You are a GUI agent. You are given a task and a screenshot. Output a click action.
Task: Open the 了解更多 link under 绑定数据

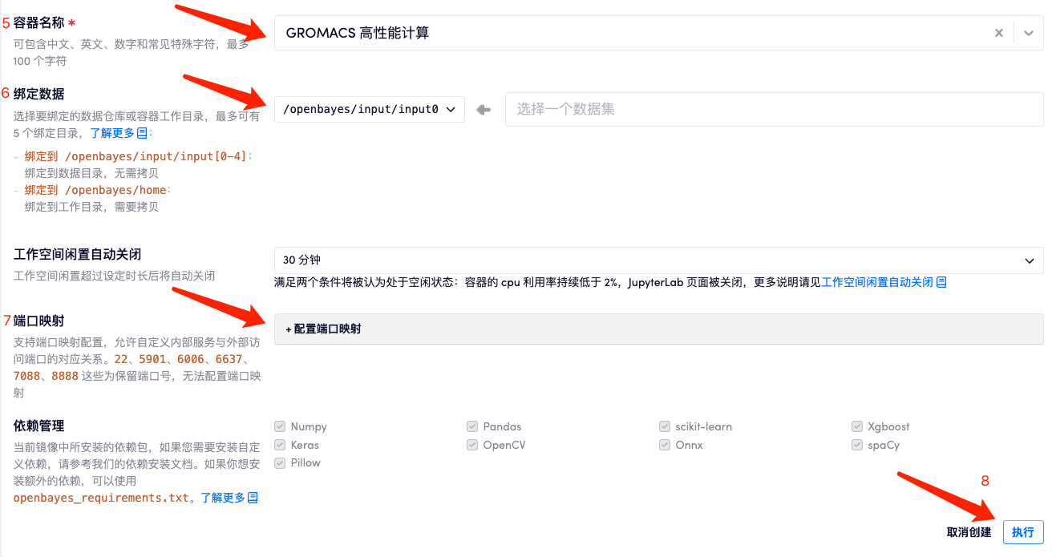112,132
